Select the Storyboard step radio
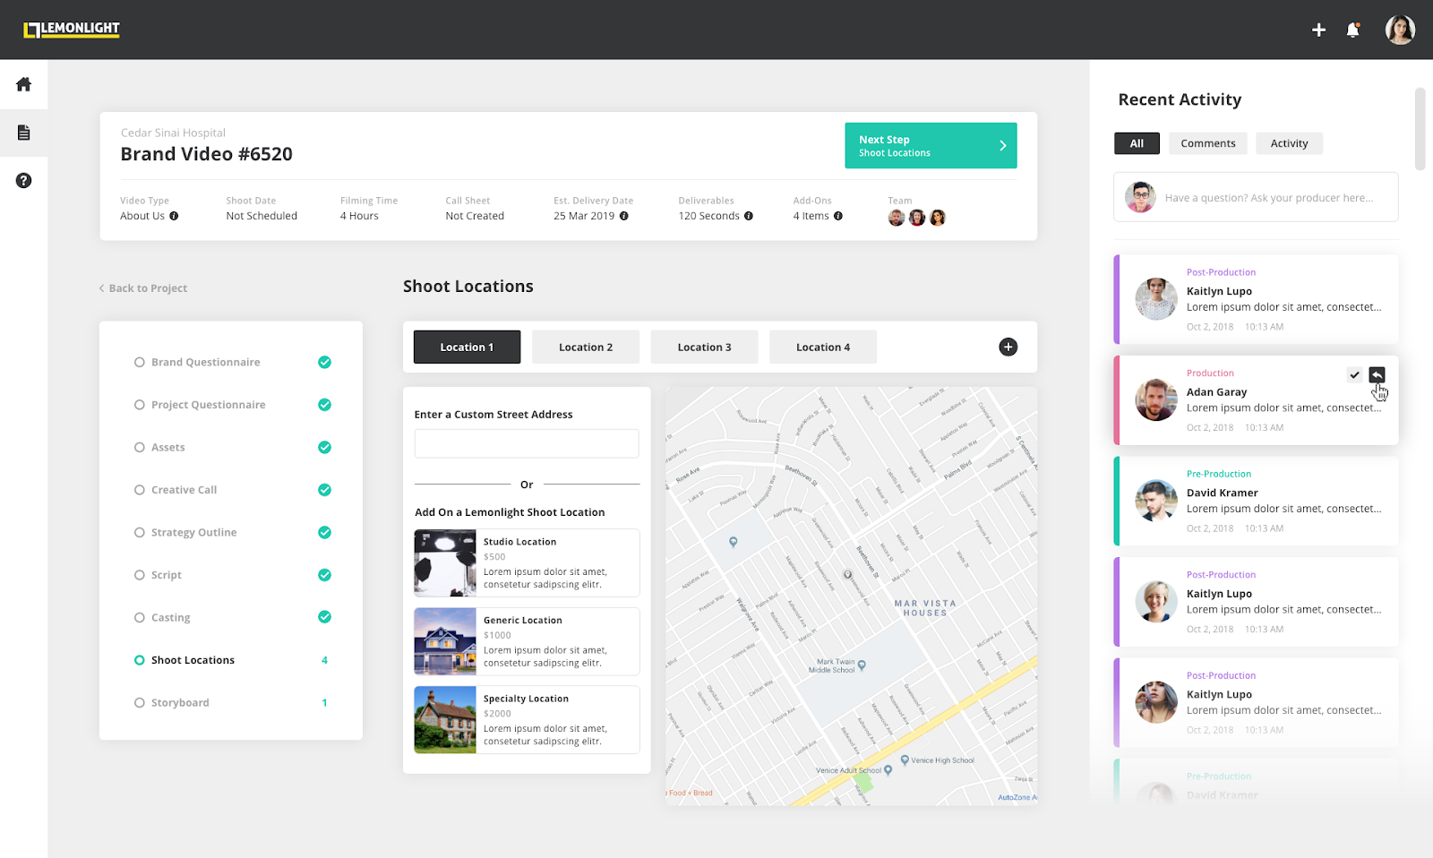Screen dimensions: 1433x858 point(140,703)
